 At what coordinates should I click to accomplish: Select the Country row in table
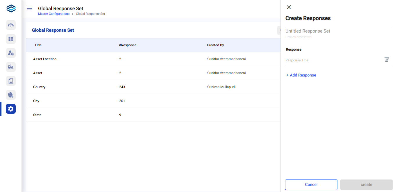[39, 87]
